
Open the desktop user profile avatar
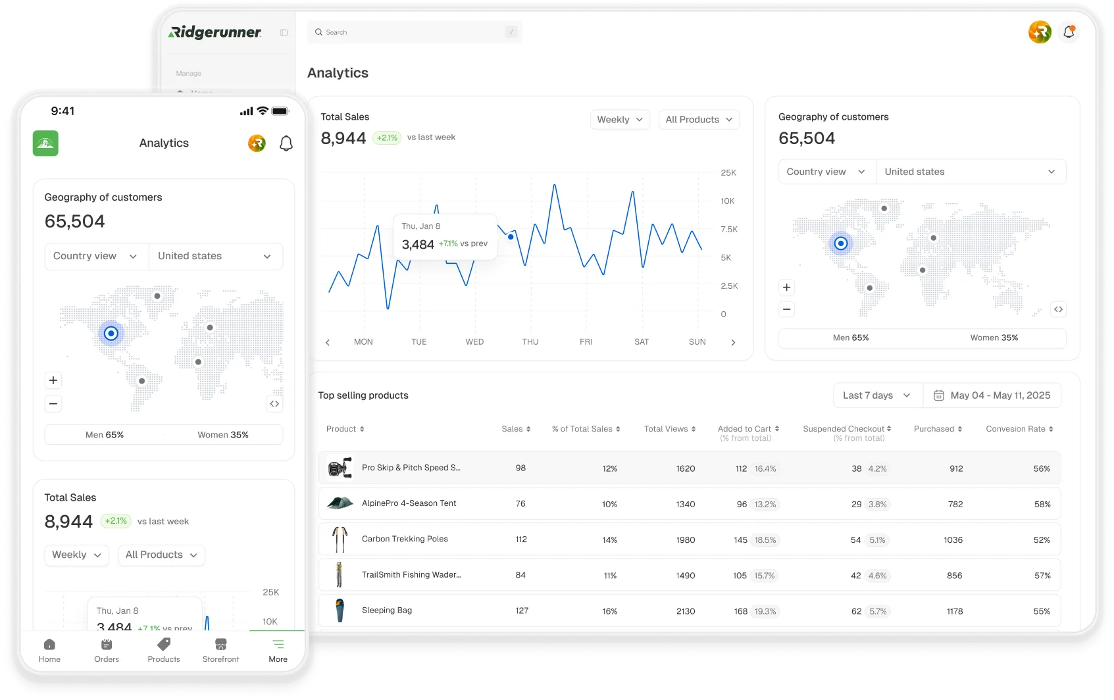pos(1040,32)
